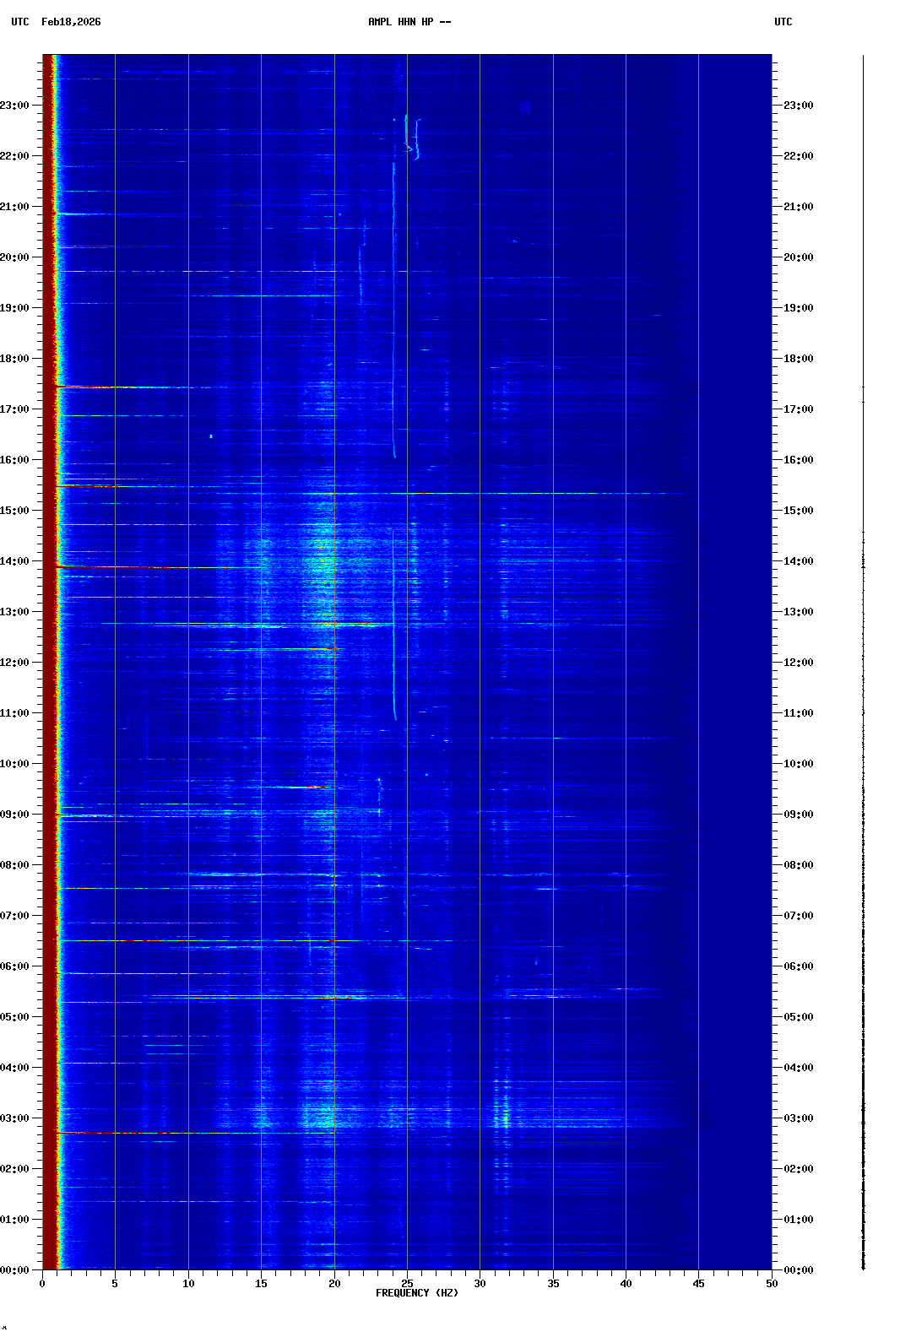This screenshot has width=900, height=1337.
Task: Select the 23:00 marker on left axis
Action: click(x=15, y=106)
